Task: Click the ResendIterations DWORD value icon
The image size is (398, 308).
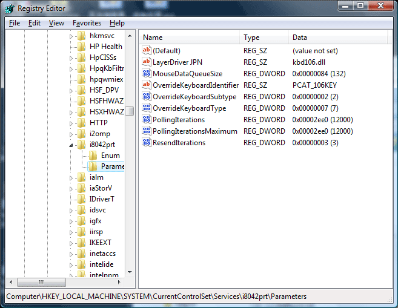Action: pos(146,143)
